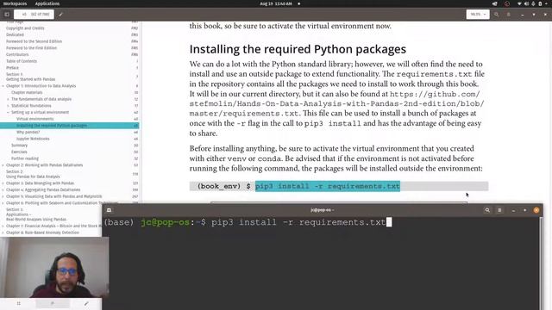Expand Chapter 3: Data Wrangling with Pandas
552x310 pixels.
pos(3,183)
